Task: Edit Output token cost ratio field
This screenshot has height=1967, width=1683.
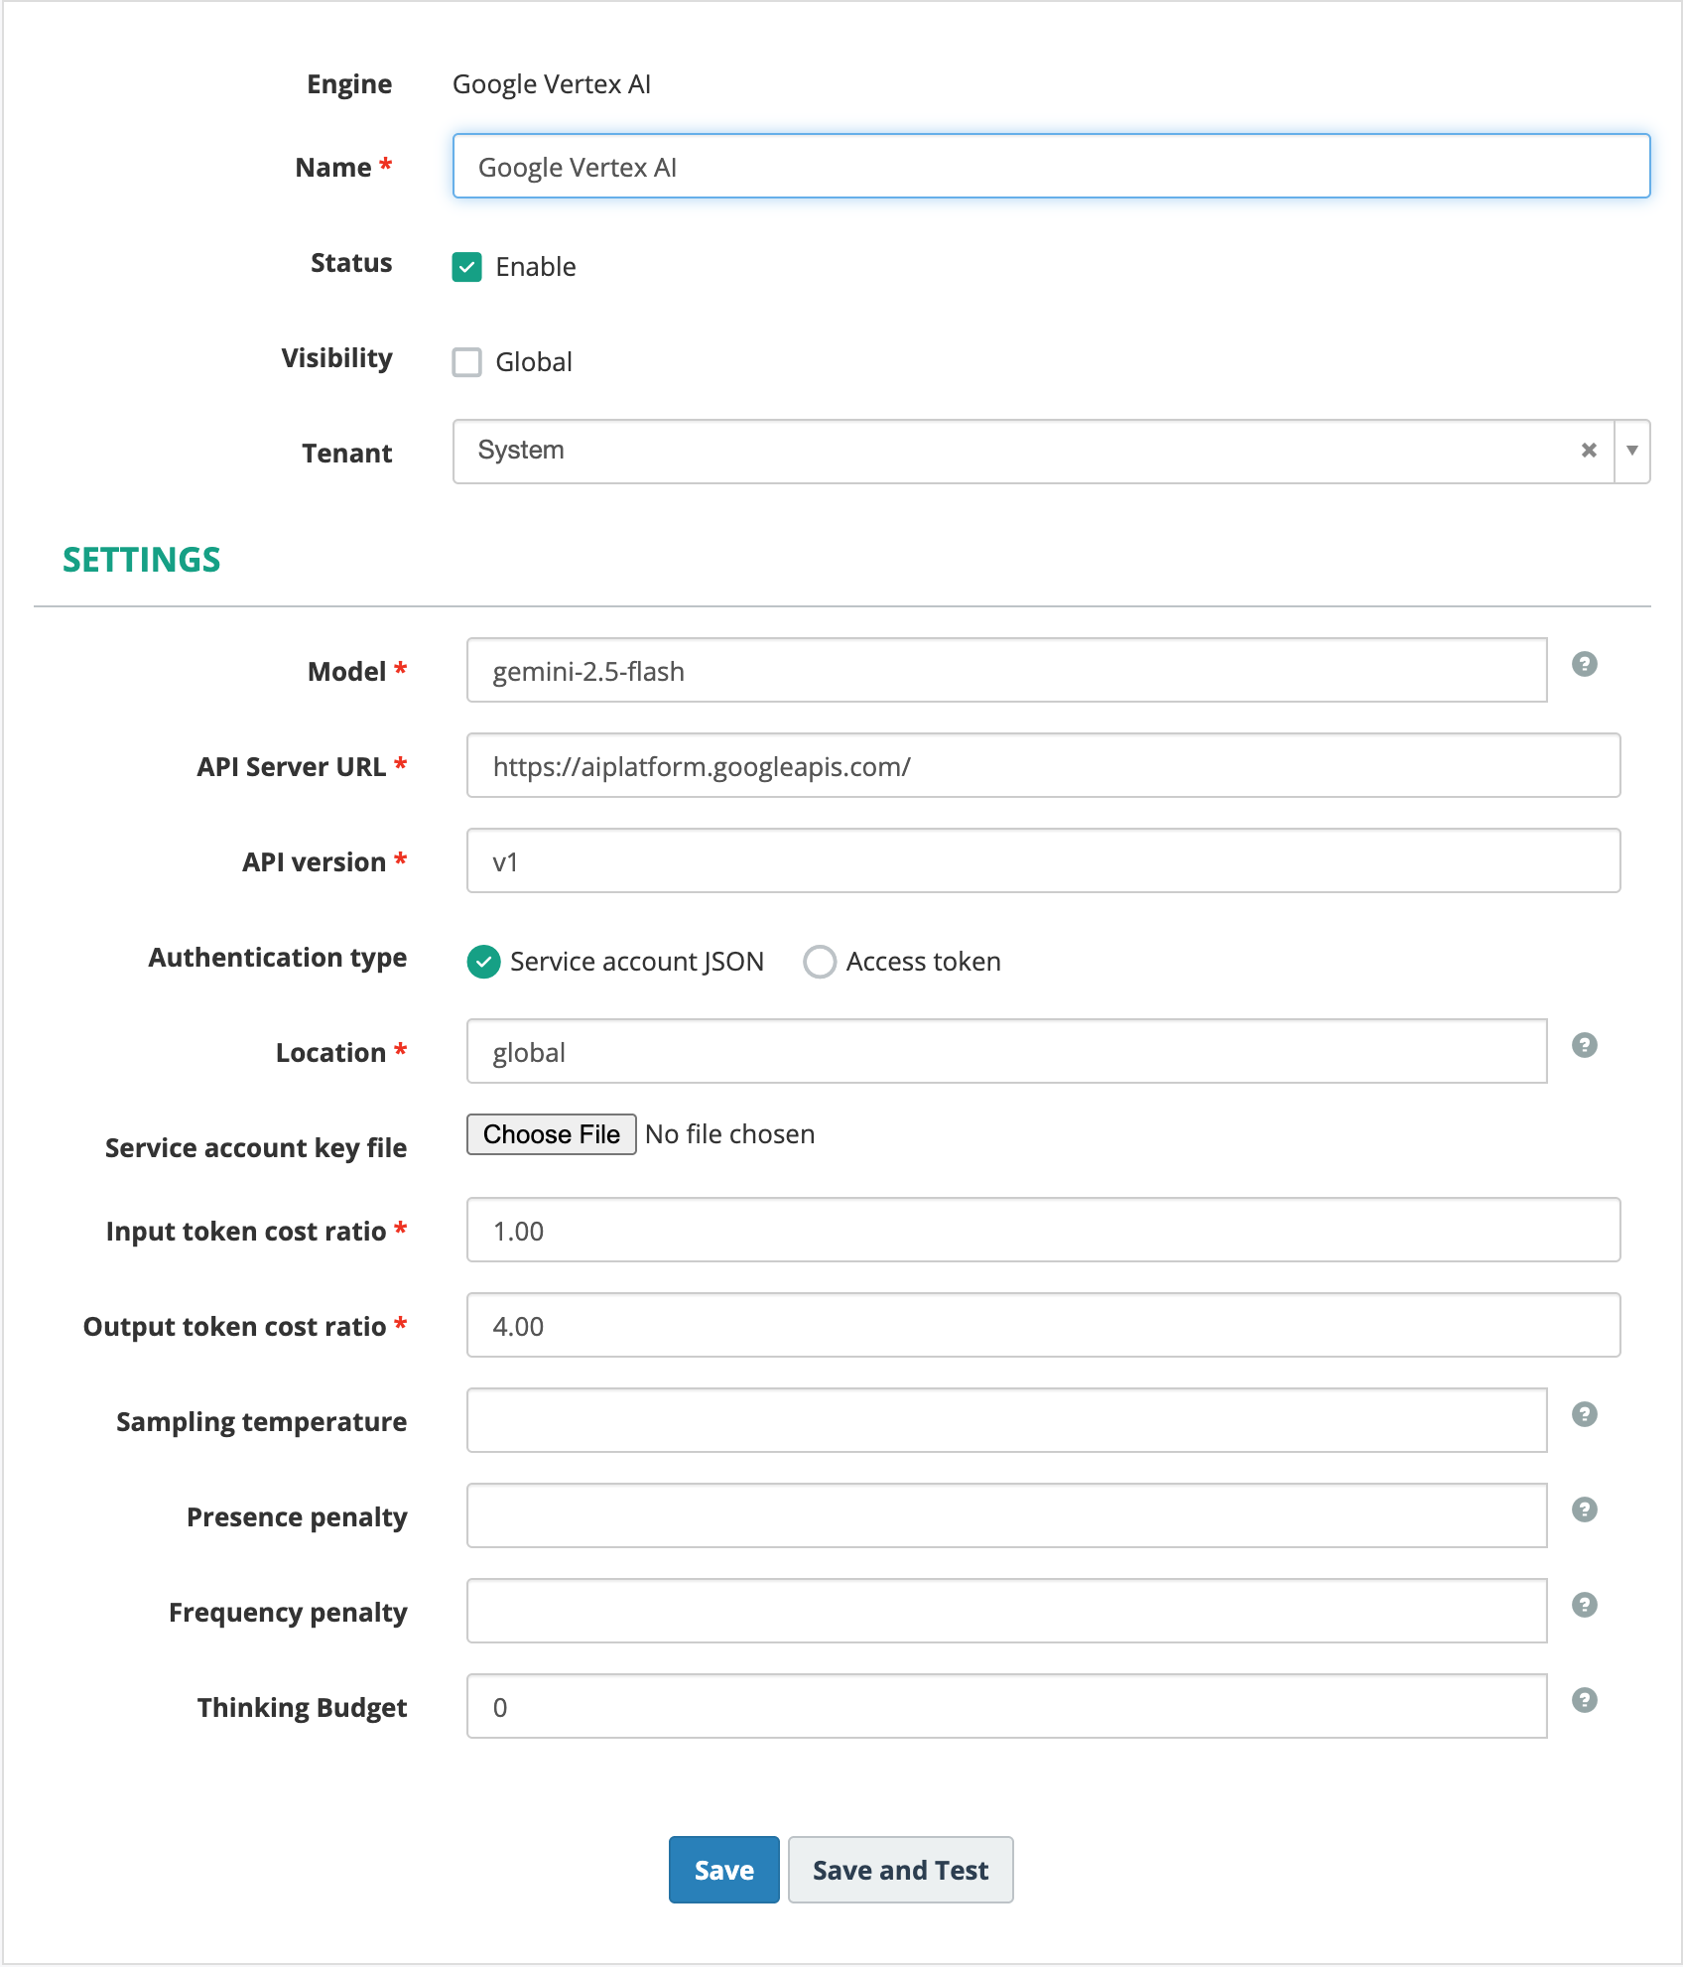Action: point(1044,1326)
